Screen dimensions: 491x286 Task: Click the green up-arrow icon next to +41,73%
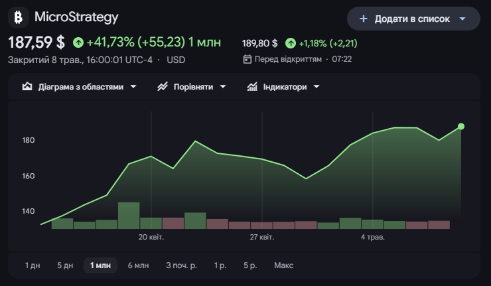pyautogui.click(x=78, y=42)
